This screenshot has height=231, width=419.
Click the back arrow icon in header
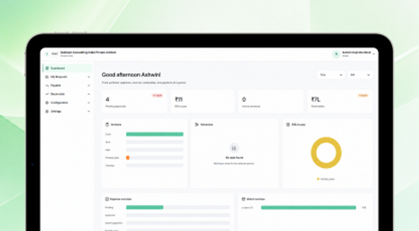click(47, 54)
